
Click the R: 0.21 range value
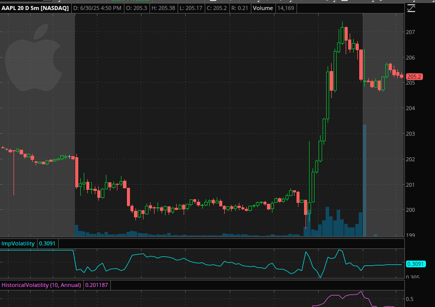(239, 8)
